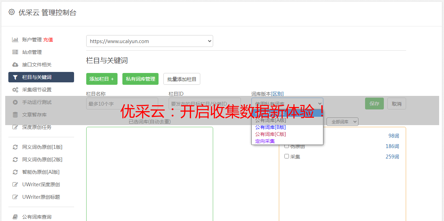Open UWriter原创标题 page

click(x=41, y=197)
